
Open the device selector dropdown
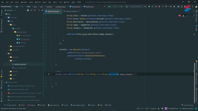136,6
